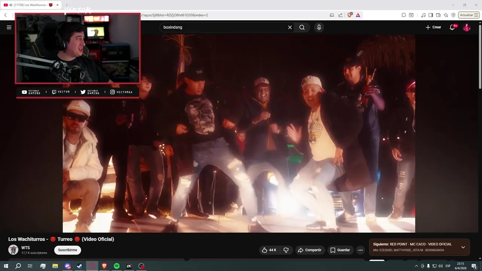This screenshot has height=271, width=482.
Task: Open the Brave Wallet icon
Action: (x=438, y=15)
